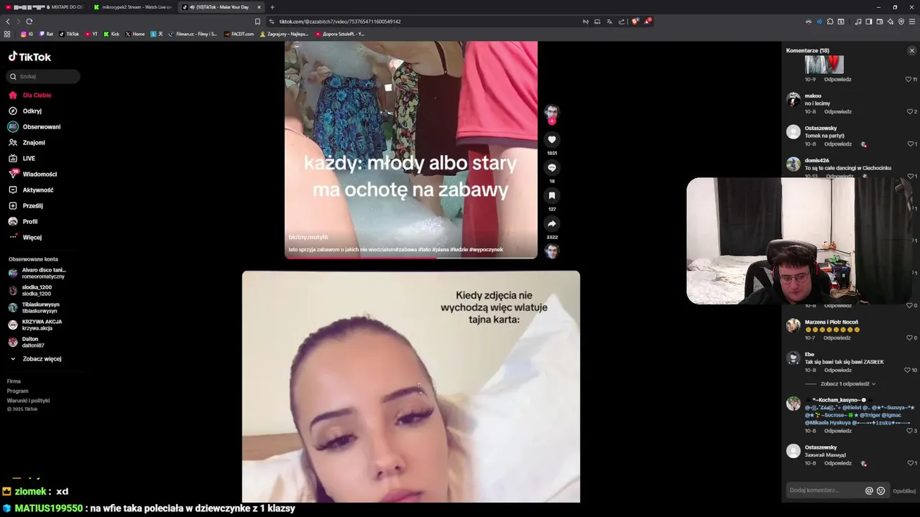The image size is (920, 517).
Task: Open the Kick bookmark in bookmarks bar
Action: click(111, 34)
